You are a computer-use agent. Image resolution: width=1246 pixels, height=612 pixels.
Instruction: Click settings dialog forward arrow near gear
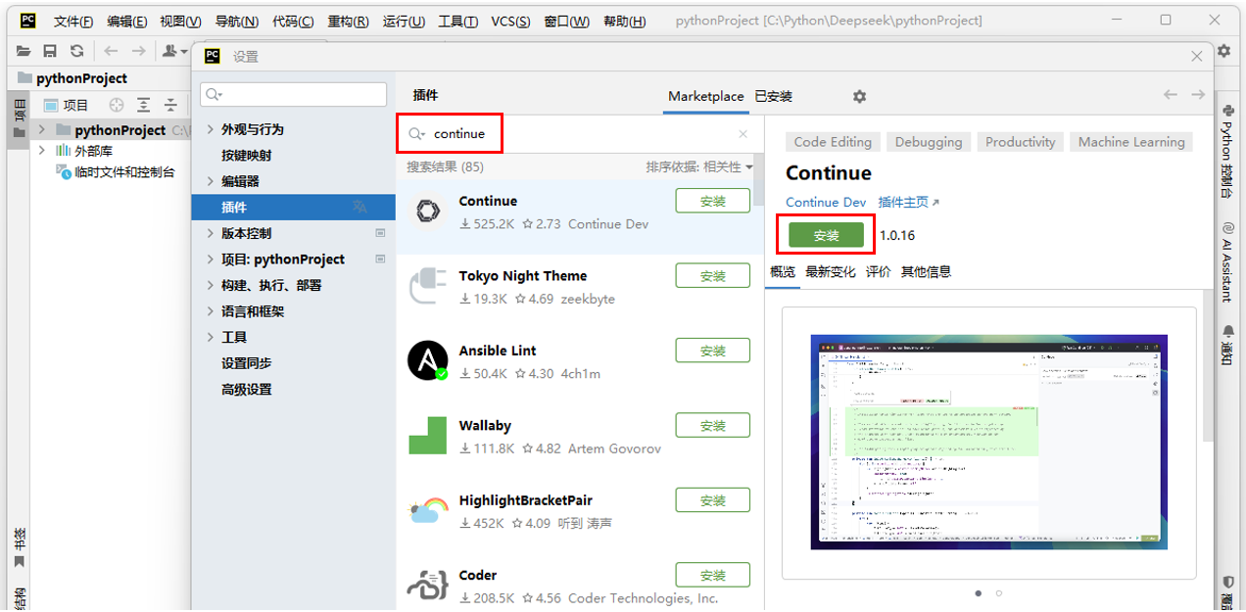[1197, 95]
